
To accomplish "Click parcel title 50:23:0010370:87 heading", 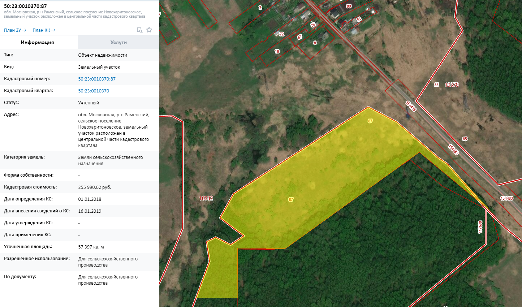I will (25, 6).
